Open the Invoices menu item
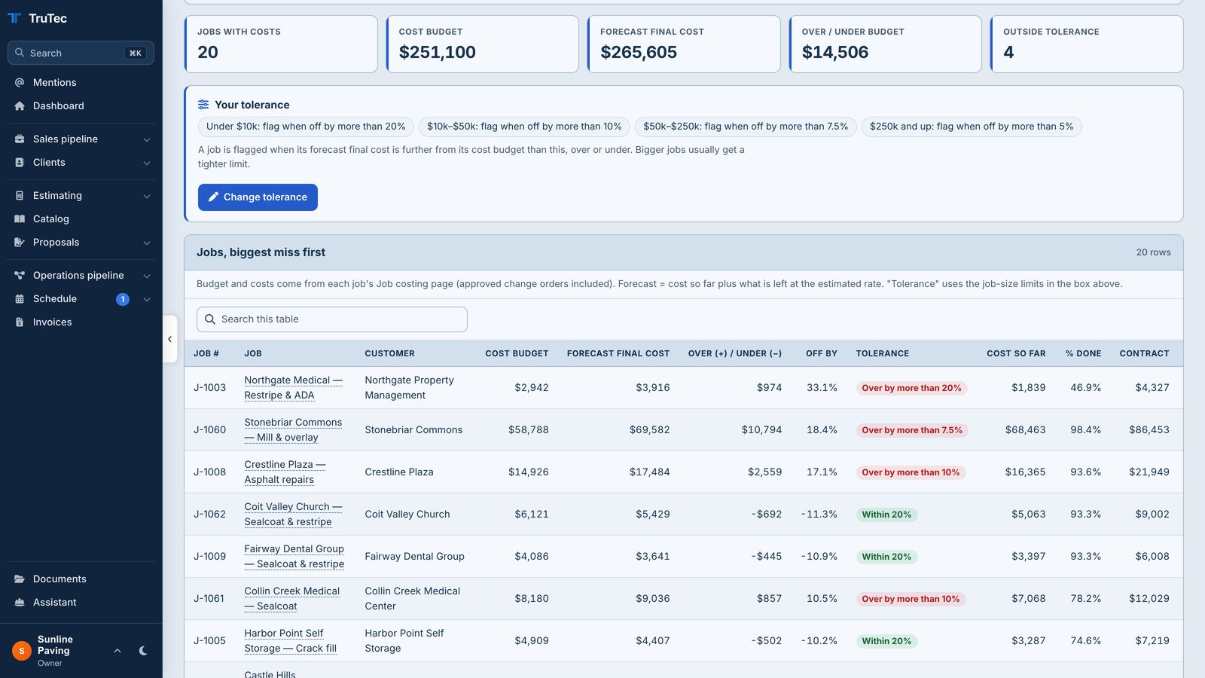1205x678 pixels. 81,322
